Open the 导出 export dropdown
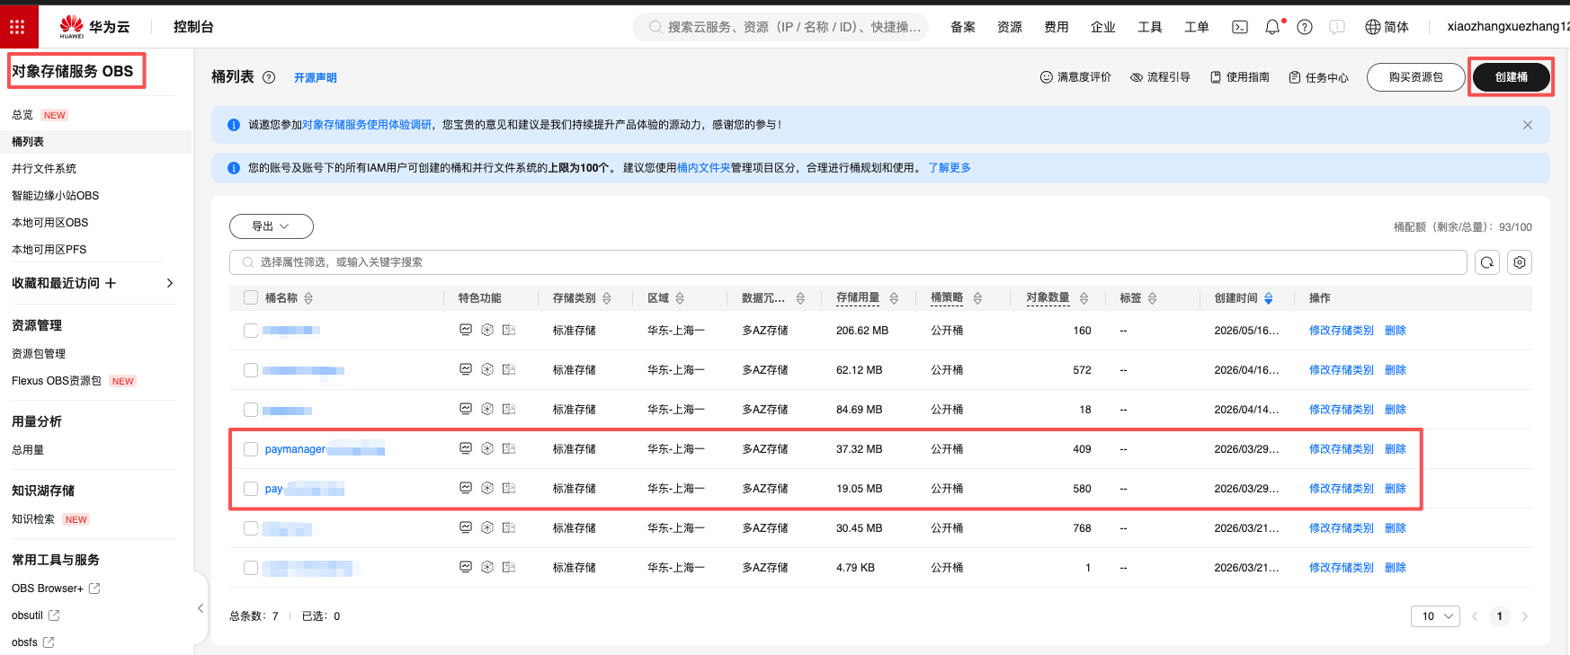The height and width of the screenshot is (655, 1570). click(272, 226)
